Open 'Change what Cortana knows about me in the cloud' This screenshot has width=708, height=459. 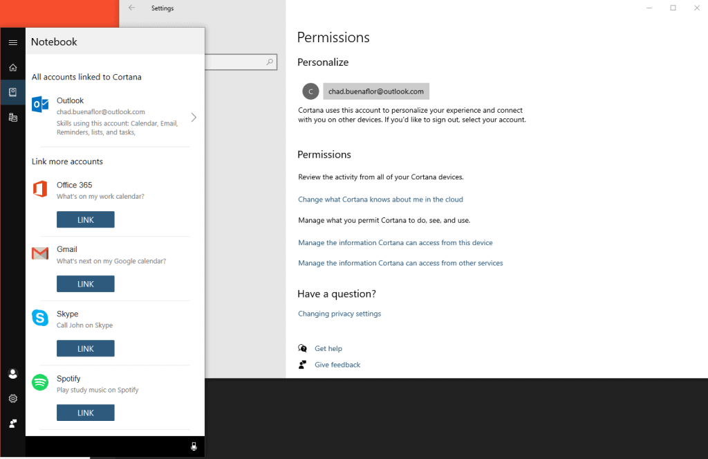[380, 199]
